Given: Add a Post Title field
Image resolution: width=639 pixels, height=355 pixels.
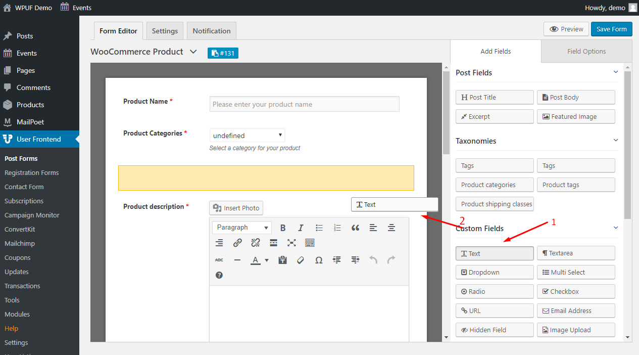Looking at the screenshot, I should (495, 97).
